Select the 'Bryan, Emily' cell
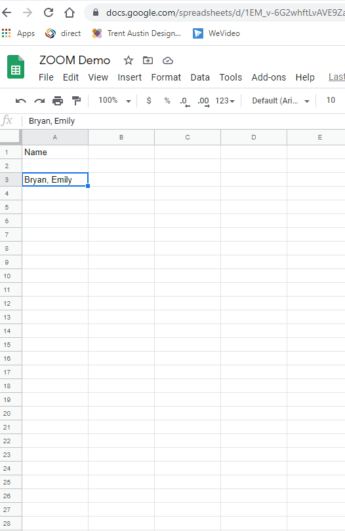The height and width of the screenshot is (531, 345). click(x=55, y=179)
